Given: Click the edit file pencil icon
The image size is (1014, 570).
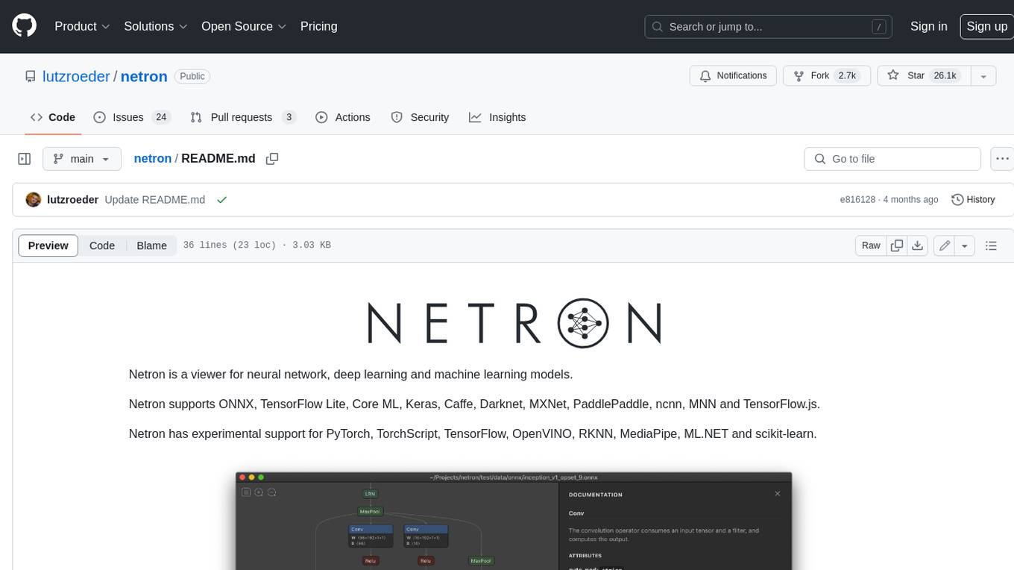Looking at the screenshot, I should (944, 245).
